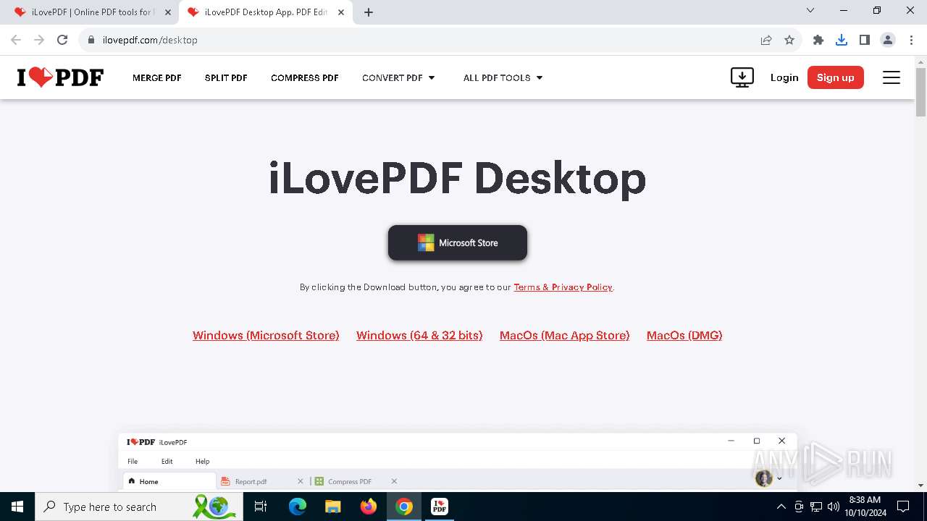The width and height of the screenshot is (927, 521).
Task: Reload the page
Action: click(x=62, y=40)
